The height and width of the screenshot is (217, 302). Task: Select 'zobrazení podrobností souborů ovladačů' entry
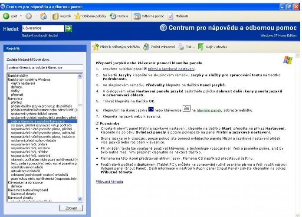[39, 175]
